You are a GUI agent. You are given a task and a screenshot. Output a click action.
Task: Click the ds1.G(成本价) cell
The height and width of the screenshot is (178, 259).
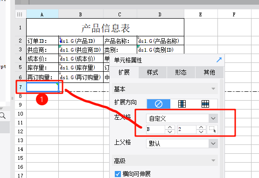(81, 58)
